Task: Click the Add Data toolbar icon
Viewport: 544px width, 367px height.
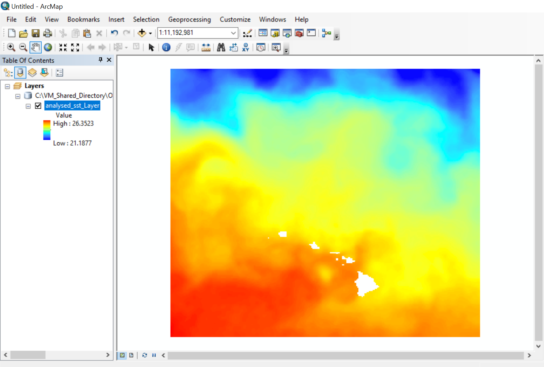Action: [x=142, y=33]
